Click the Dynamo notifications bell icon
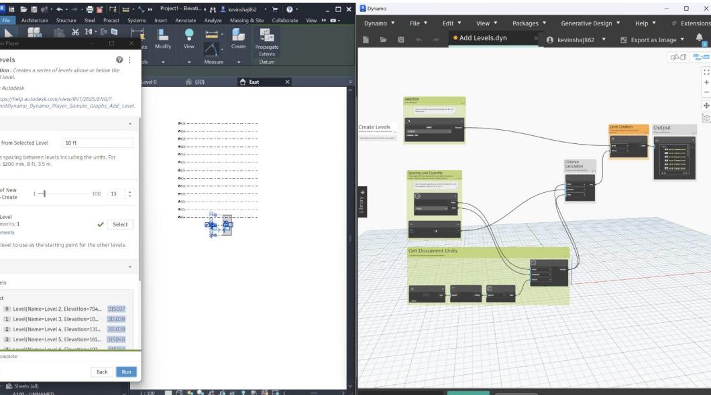 tap(700, 38)
